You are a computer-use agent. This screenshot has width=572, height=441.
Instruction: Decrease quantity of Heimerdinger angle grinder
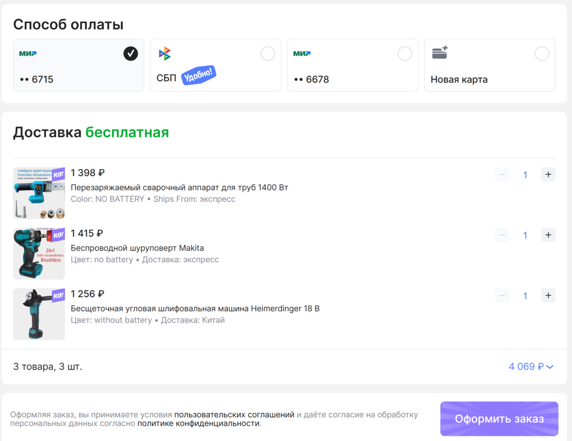coord(502,296)
